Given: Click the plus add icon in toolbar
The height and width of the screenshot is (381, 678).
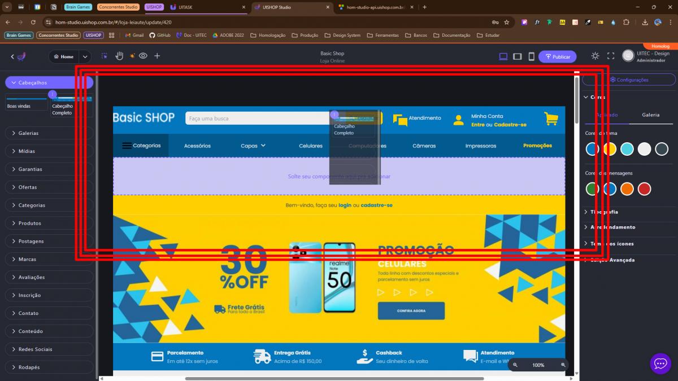Looking at the screenshot, I should (x=157, y=56).
